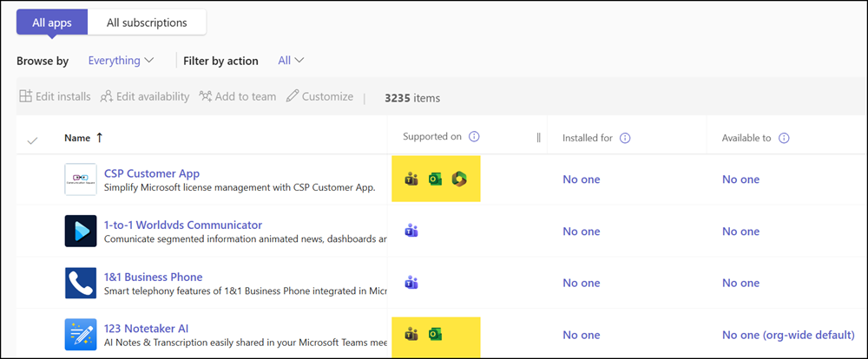Click Installed for No one, CSP Customer App

[582, 179]
